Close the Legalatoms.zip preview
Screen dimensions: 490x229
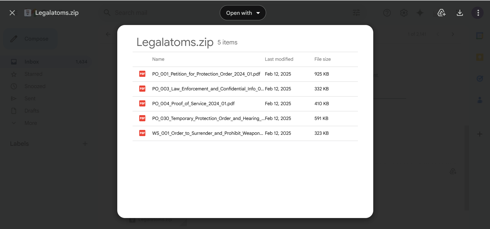coord(12,13)
